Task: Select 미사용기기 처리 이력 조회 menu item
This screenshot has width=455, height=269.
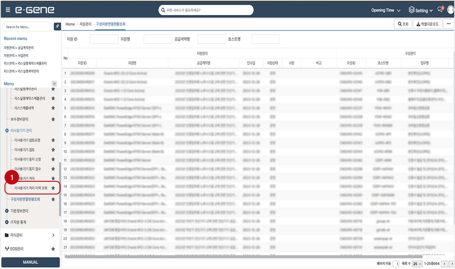Action: 30,188
